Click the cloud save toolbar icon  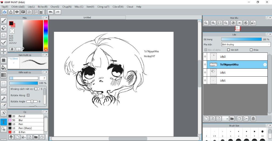(5, 12)
